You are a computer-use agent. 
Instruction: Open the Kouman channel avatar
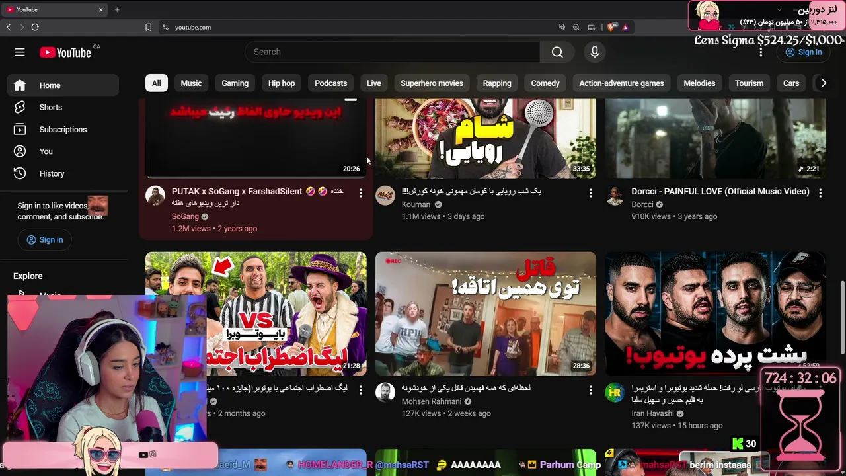(385, 196)
